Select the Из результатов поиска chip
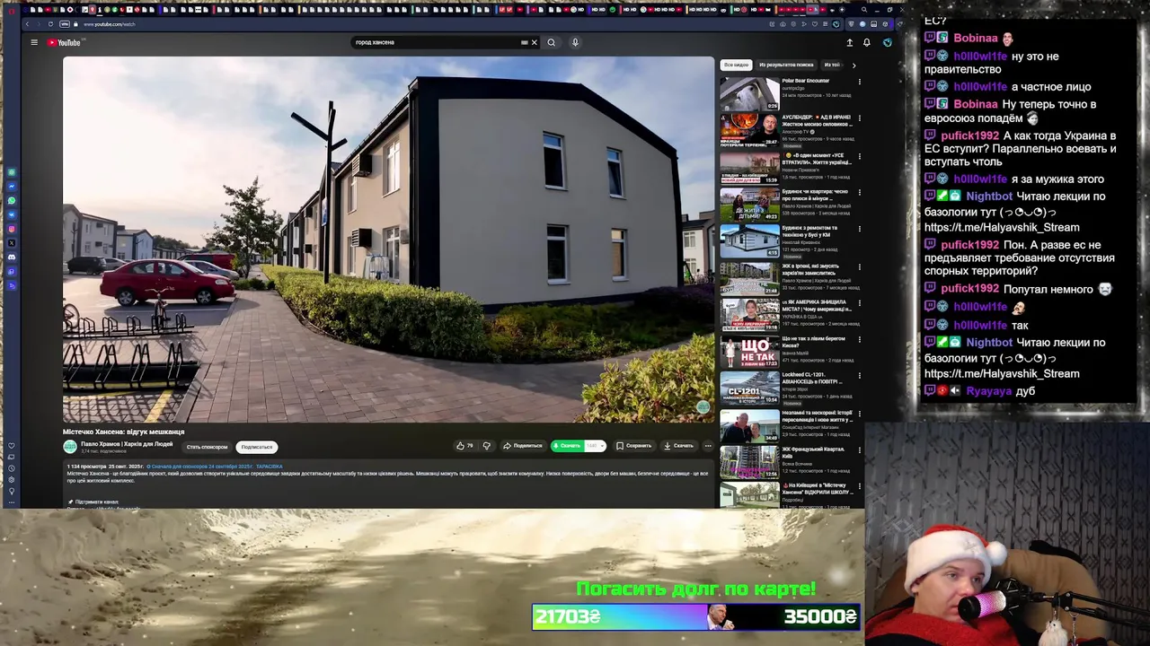Screen dimensions: 1150x646 click(786, 65)
